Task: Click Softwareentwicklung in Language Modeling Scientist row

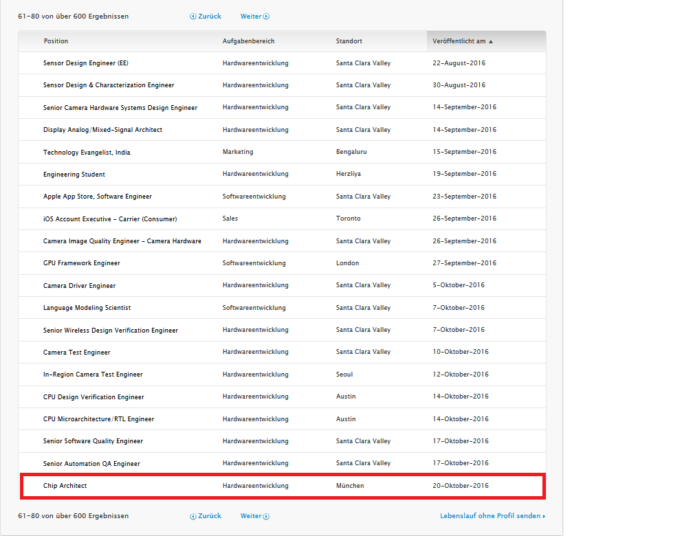Action: click(x=254, y=308)
